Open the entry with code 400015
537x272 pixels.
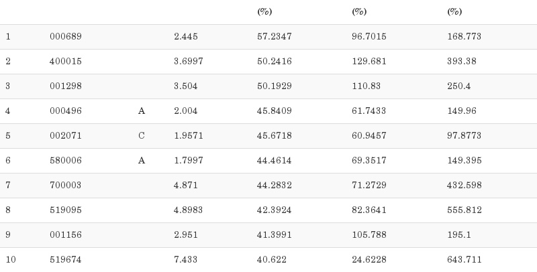[x=65, y=62]
